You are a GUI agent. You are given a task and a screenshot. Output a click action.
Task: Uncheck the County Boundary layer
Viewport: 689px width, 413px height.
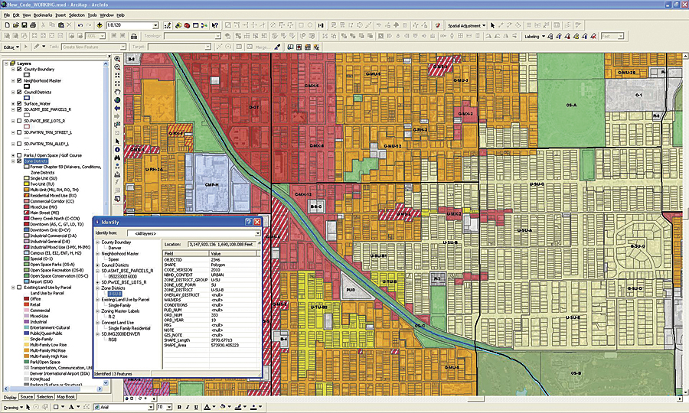(x=19, y=70)
